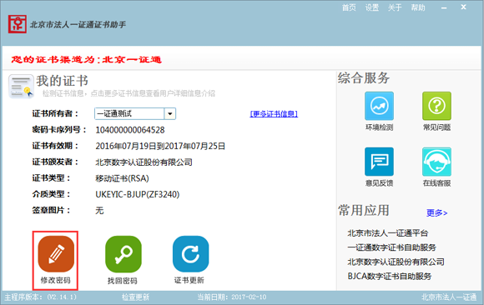Select the 一证通测试 combo box field
This screenshot has height=305, width=484.
[135, 114]
